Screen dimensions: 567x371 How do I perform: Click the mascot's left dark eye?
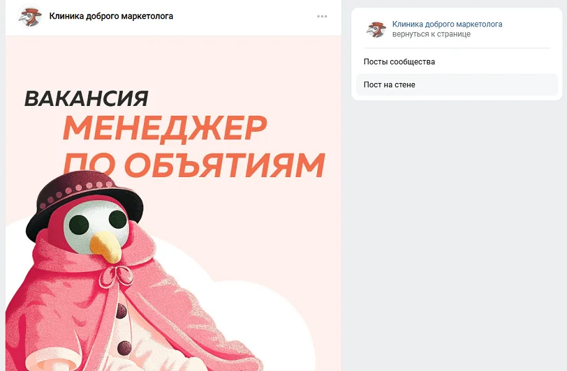coord(79,224)
